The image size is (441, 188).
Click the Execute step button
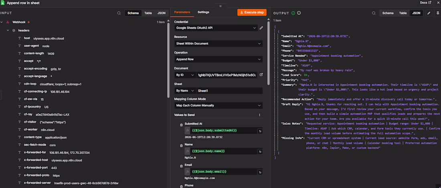tap(252, 12)
